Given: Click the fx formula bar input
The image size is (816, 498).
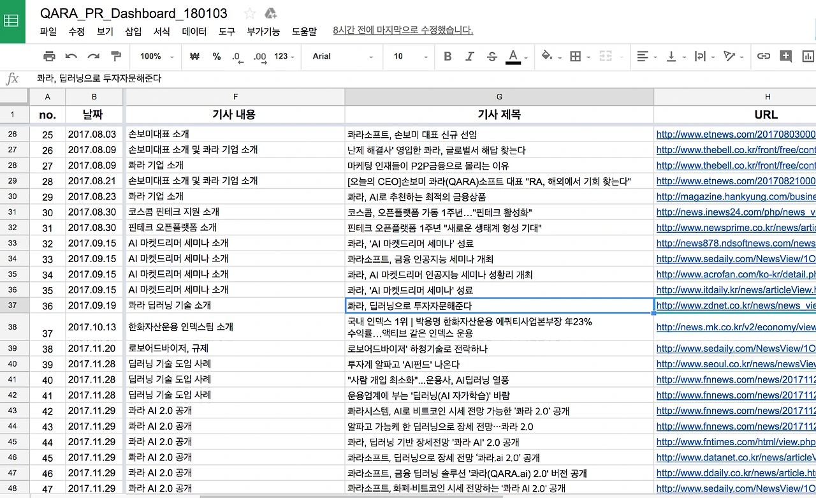Looking at the screenshot, I should coord(421,78).
